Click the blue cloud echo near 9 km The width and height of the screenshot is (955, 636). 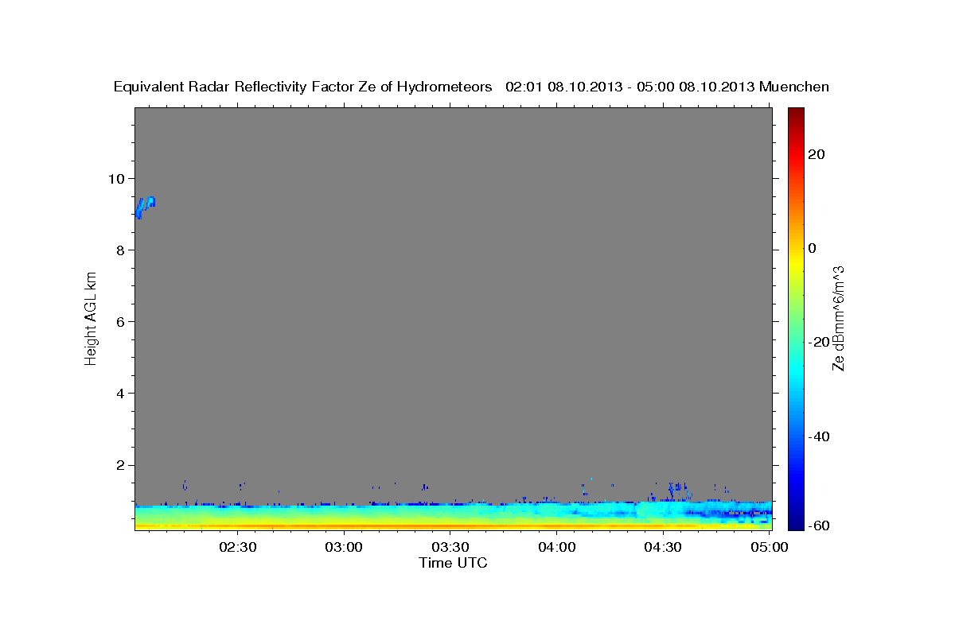pos(145,207)
